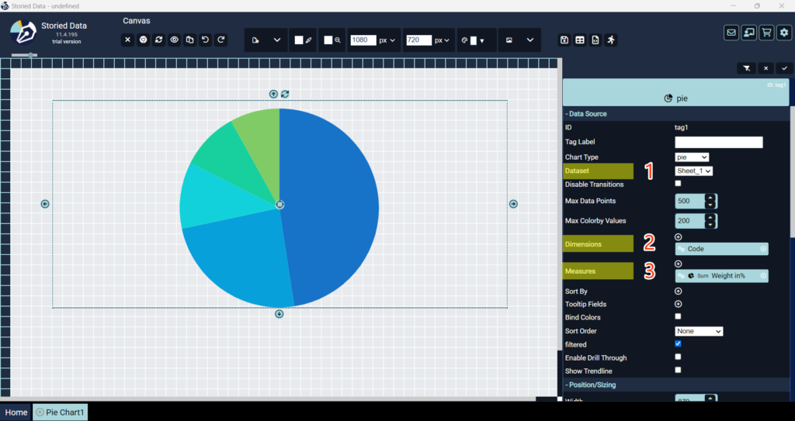Enable the Bind Colors checkbox
This screenshot has width=795, height=421.
coord(679,317)
